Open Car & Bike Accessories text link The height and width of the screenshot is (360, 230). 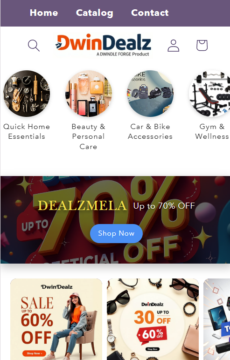150,131
